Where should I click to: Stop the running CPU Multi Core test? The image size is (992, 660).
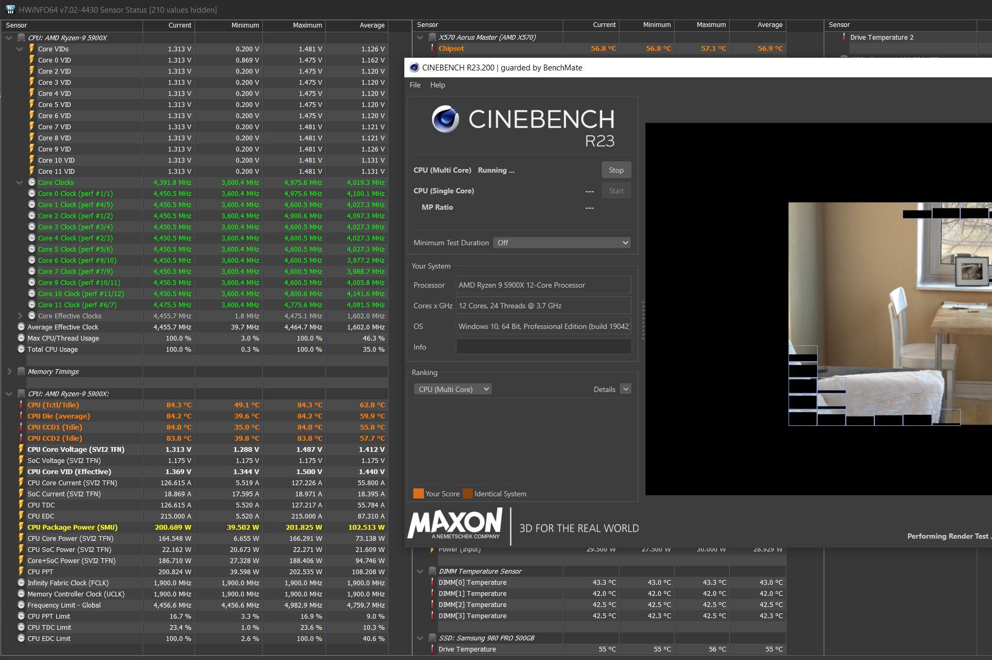[616, 170]
